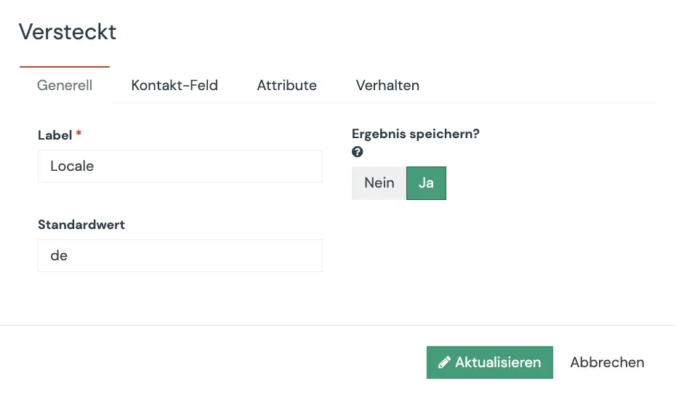Click the 'Label' field caption
Image resolution: width=676 pixels, height=397 pixels.
coord(55,135)
